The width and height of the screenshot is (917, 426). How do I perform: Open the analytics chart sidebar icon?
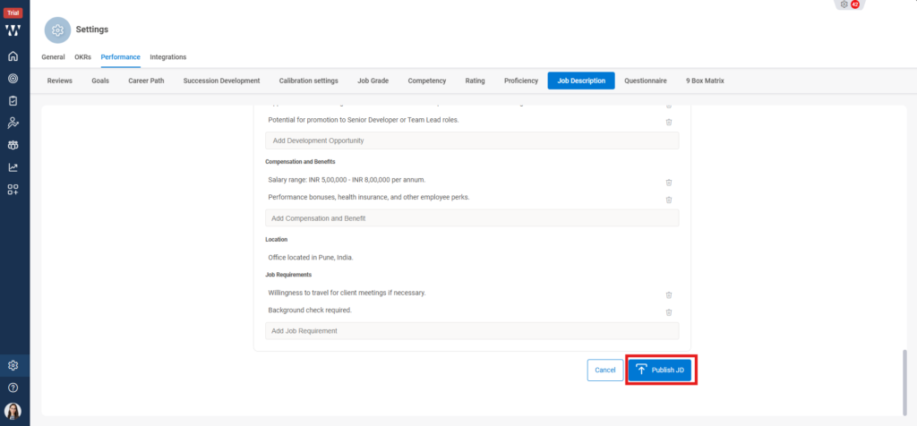(x=13, y=167)
